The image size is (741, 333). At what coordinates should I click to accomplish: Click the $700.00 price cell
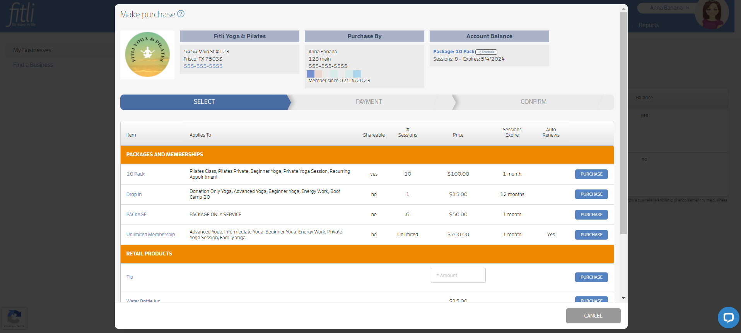[458, 235]
